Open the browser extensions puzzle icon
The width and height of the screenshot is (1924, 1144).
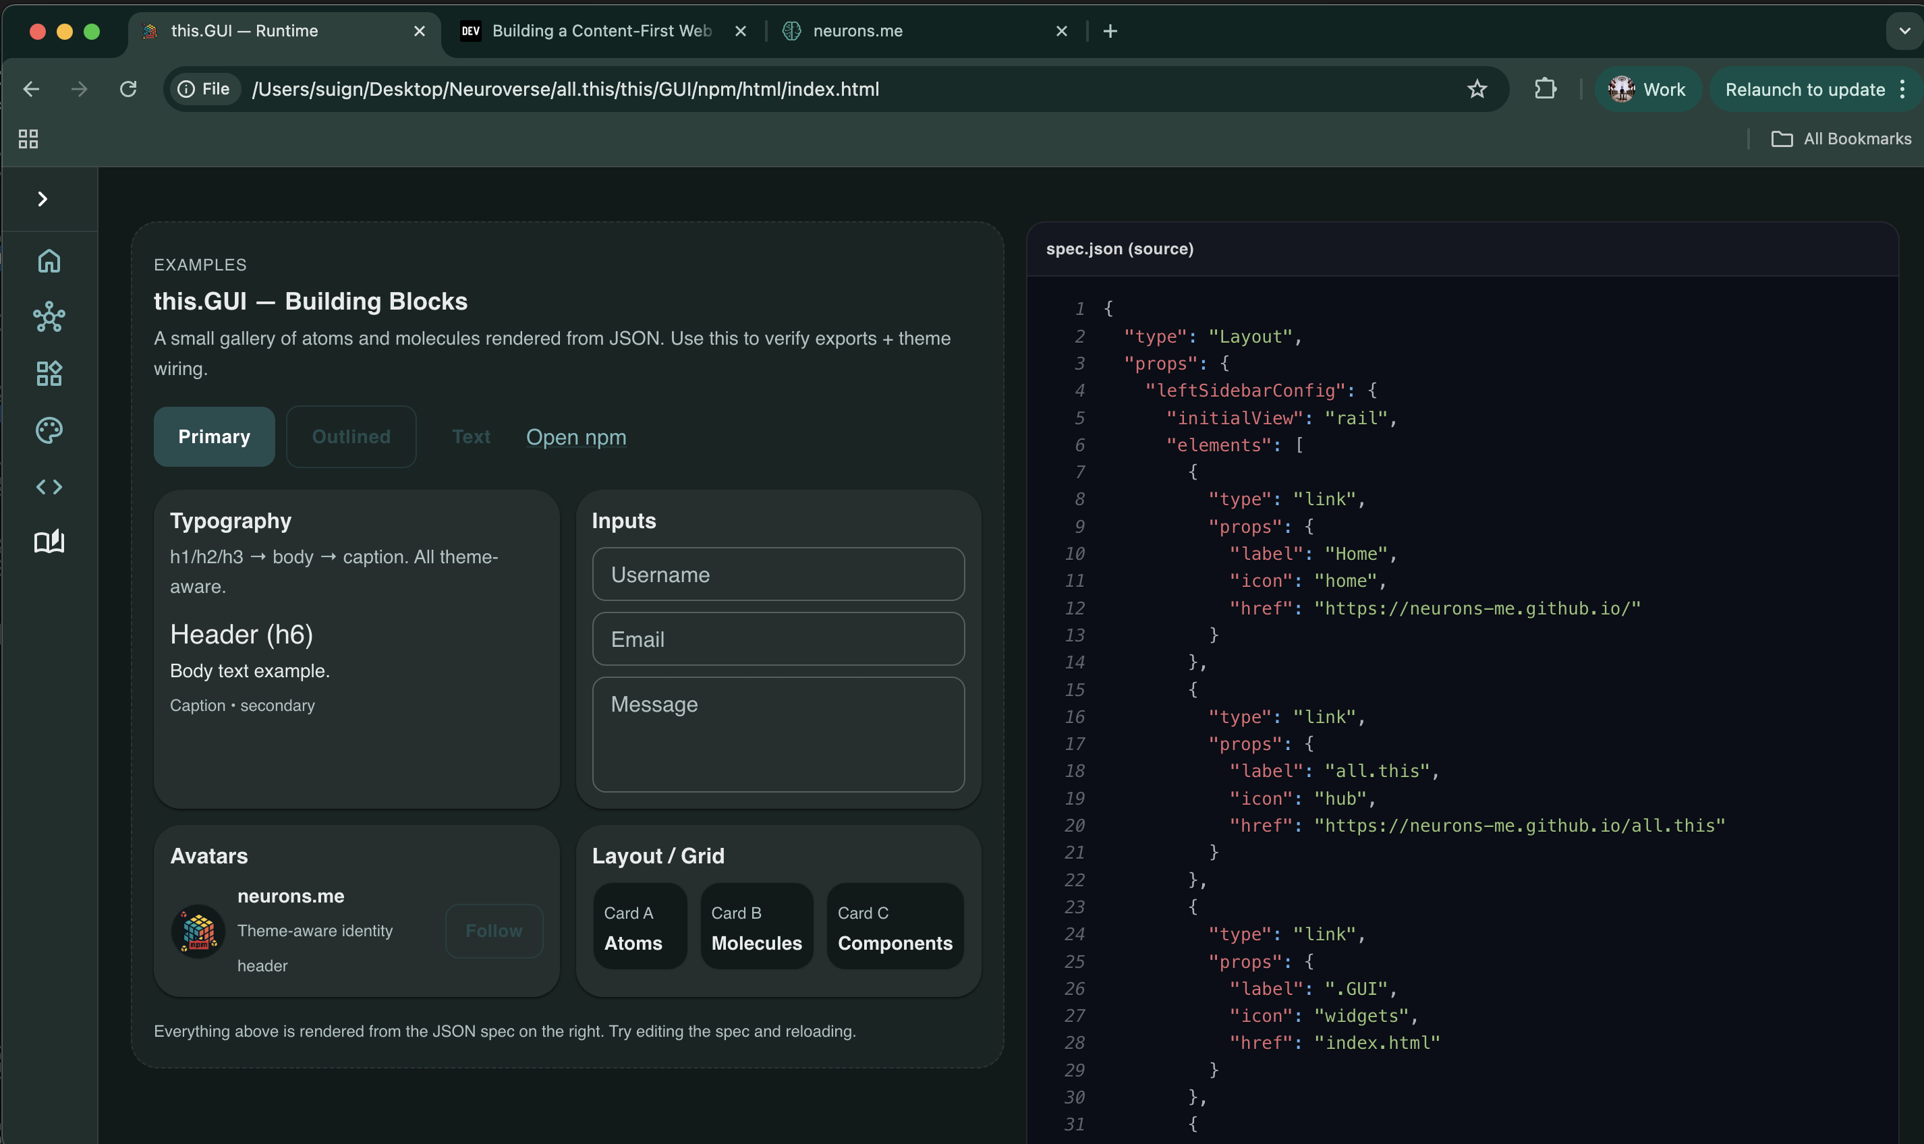pyautogui.click(x=1545, y=88)
